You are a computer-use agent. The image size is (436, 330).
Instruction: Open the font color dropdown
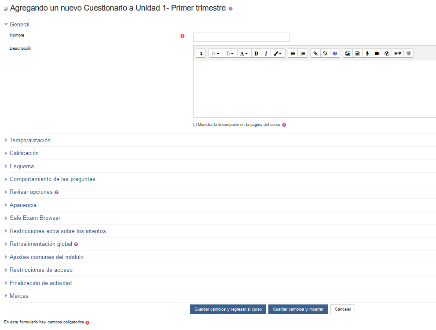[244, 53]
